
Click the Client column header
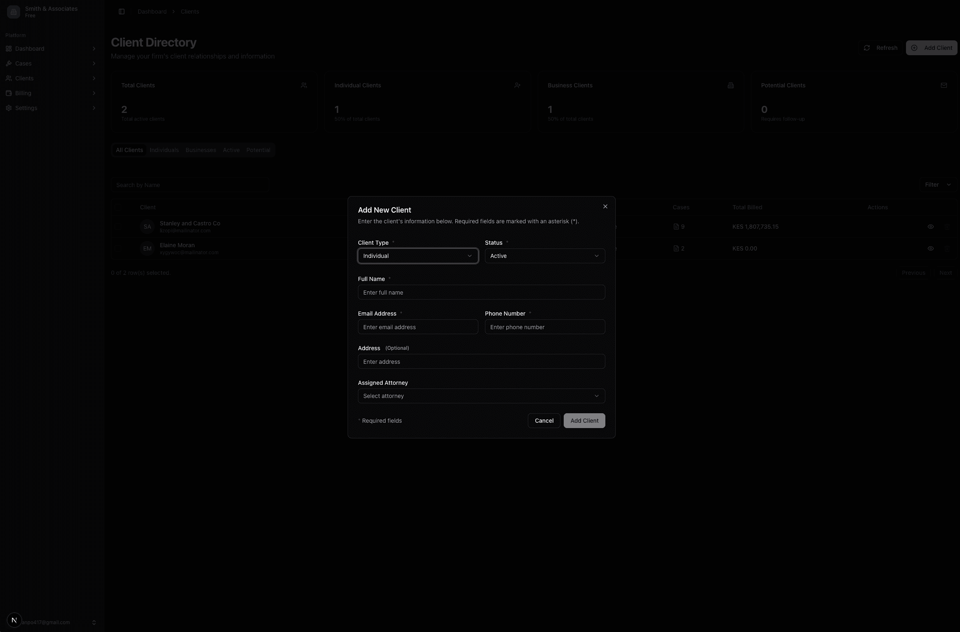tap(148, 207)
